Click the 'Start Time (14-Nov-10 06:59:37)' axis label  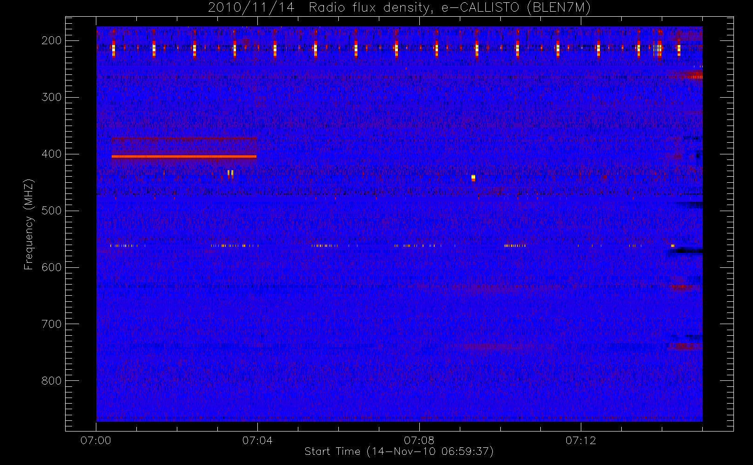click(399, 452)
